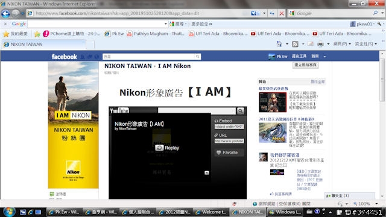Click the Google toolbar wrench settings icon
Image resolution: width=386 pixels, height=217 pixels.
(x=379, y=24)
